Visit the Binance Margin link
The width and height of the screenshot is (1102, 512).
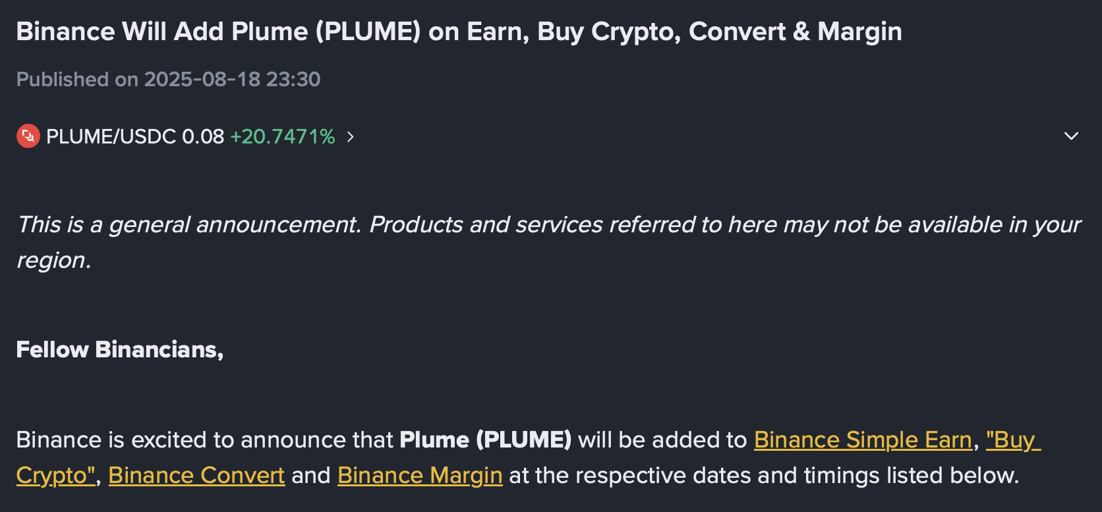(420, 475)
